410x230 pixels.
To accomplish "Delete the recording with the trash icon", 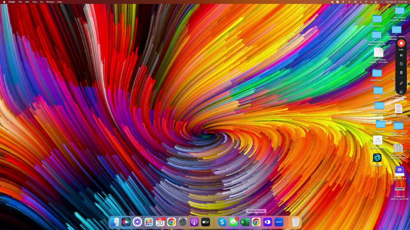I will point(401,73).
